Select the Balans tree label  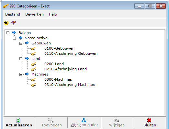(25, 33)
